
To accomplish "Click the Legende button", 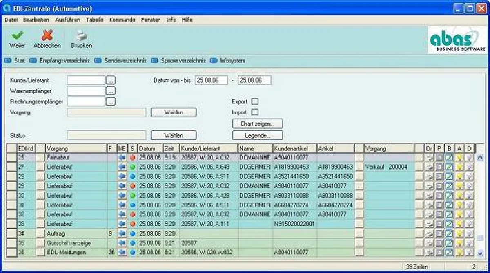I will point(257,135).
